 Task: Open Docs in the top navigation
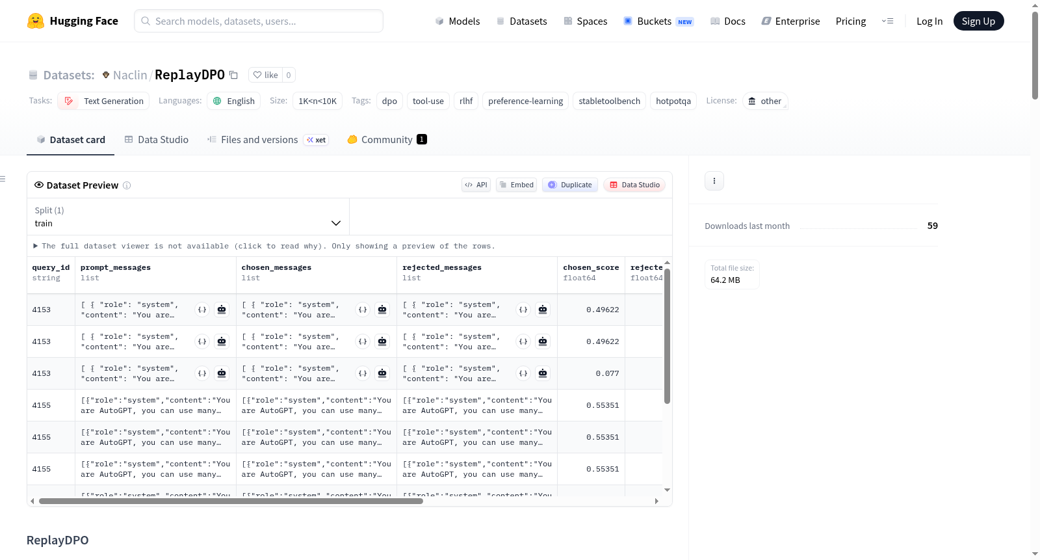coord(728,21)
